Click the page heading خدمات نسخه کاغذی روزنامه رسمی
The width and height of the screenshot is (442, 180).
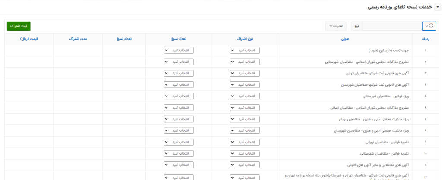coord(400,7)
